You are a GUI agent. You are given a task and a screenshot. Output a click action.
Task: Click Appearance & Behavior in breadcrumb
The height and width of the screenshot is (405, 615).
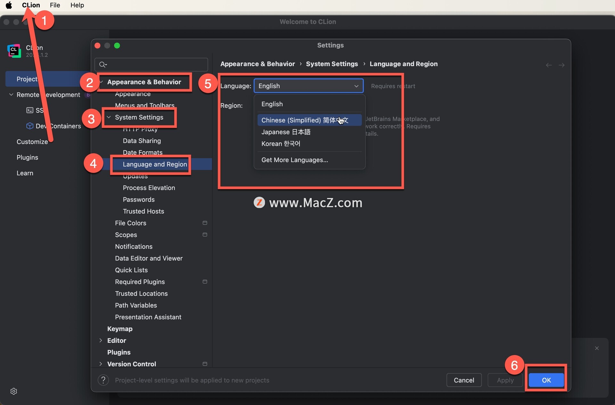[258, 64]
